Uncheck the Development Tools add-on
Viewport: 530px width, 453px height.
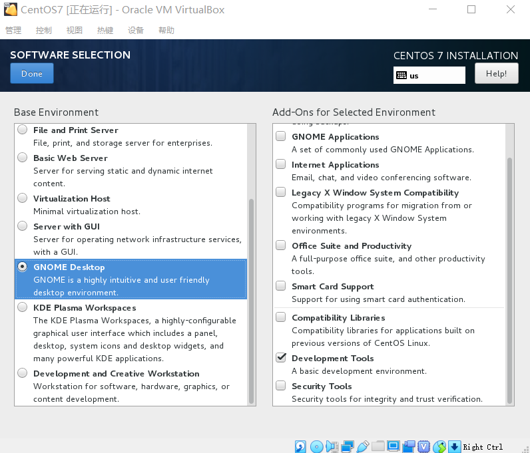[280, 357]
